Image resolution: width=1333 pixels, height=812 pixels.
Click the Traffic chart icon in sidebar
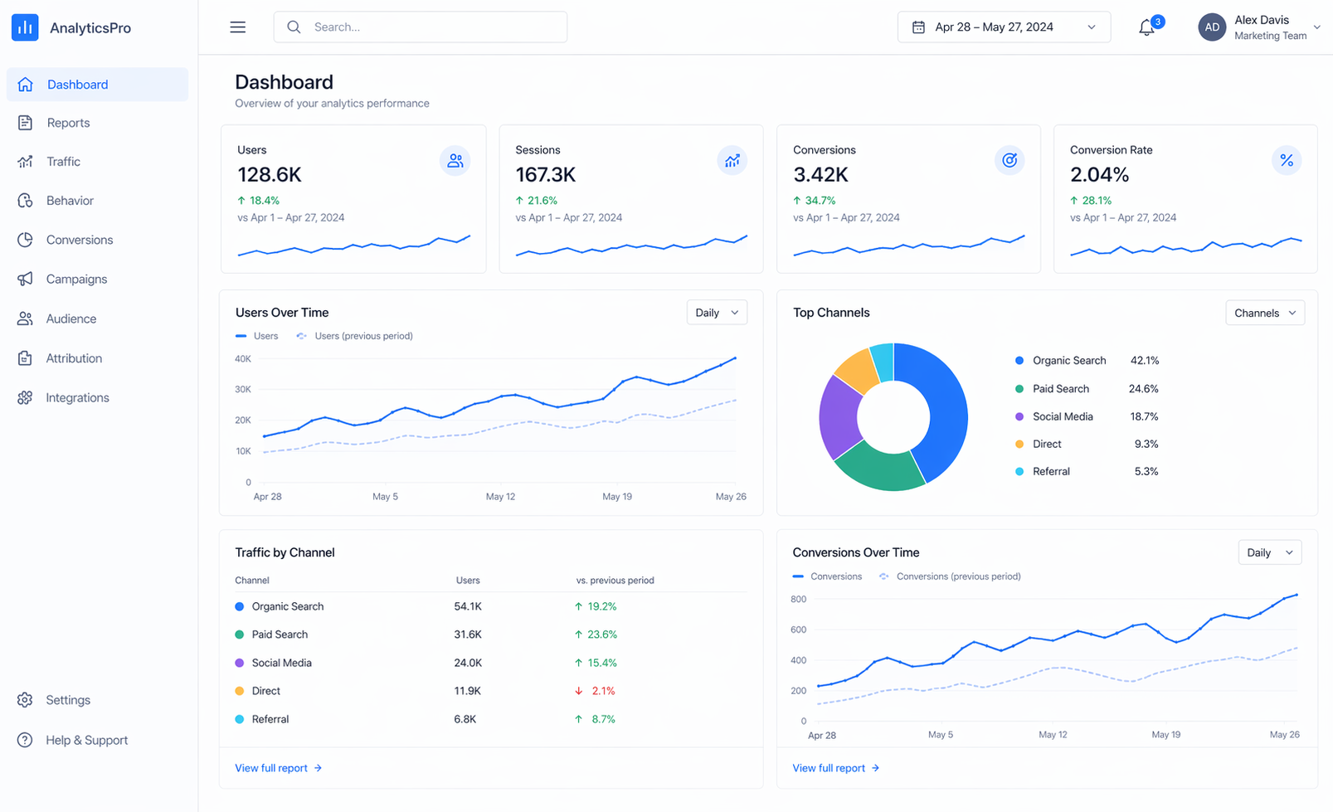click(25, 162)
